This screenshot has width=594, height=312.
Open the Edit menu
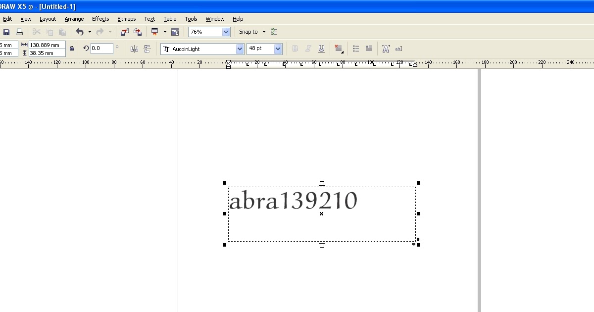coord(7,19)
